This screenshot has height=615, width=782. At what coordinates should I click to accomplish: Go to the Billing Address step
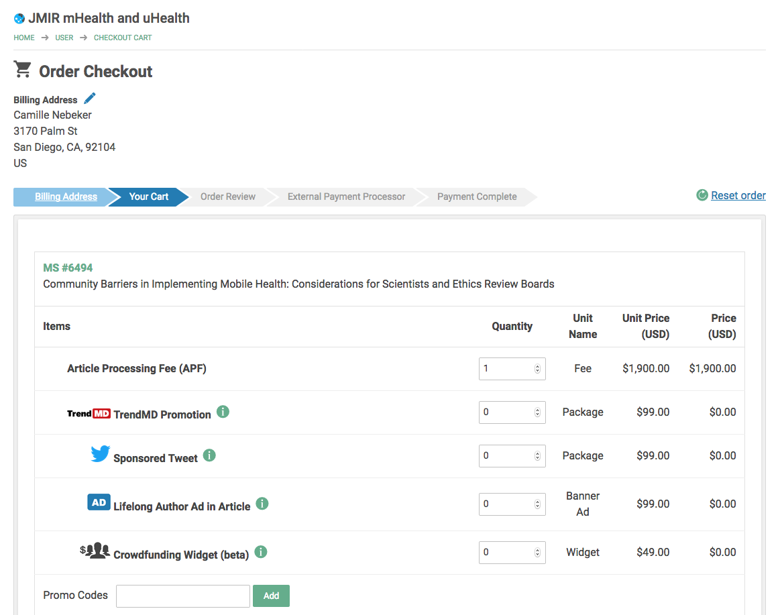pyautogui.click(x=66, y=197)
